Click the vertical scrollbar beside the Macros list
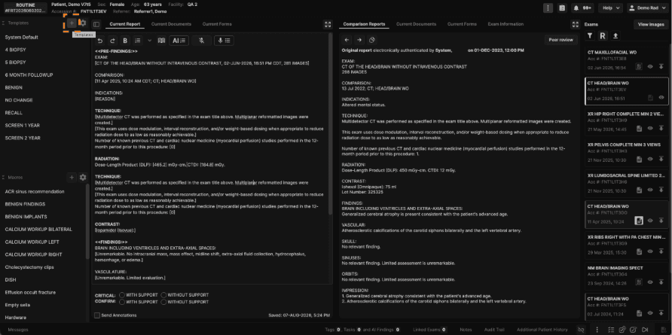 point(88,223)
